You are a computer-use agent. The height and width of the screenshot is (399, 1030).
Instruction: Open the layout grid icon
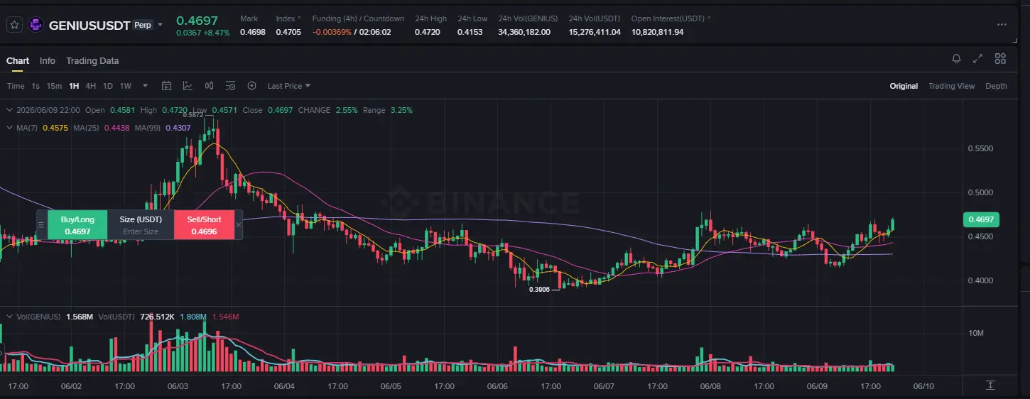click(1000, 59)
